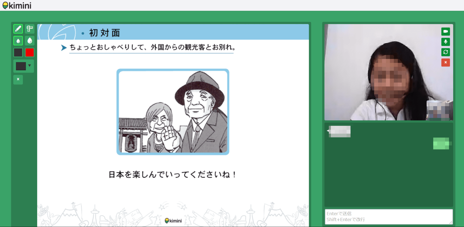Toggle the camera on or off
The width and height of the screenshot is (464, 227).
(446, 31)
